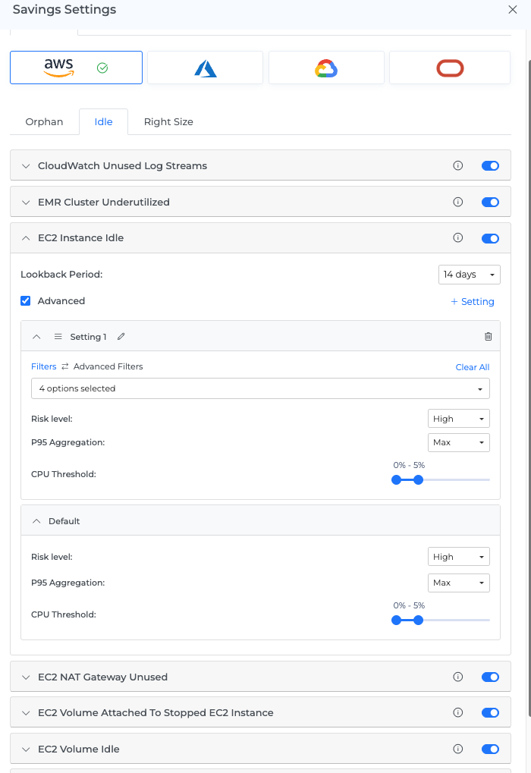Disable the EMR Cluster Underutilized toggle
Screen dimensions: 531x773
click(x=490, y=202)
